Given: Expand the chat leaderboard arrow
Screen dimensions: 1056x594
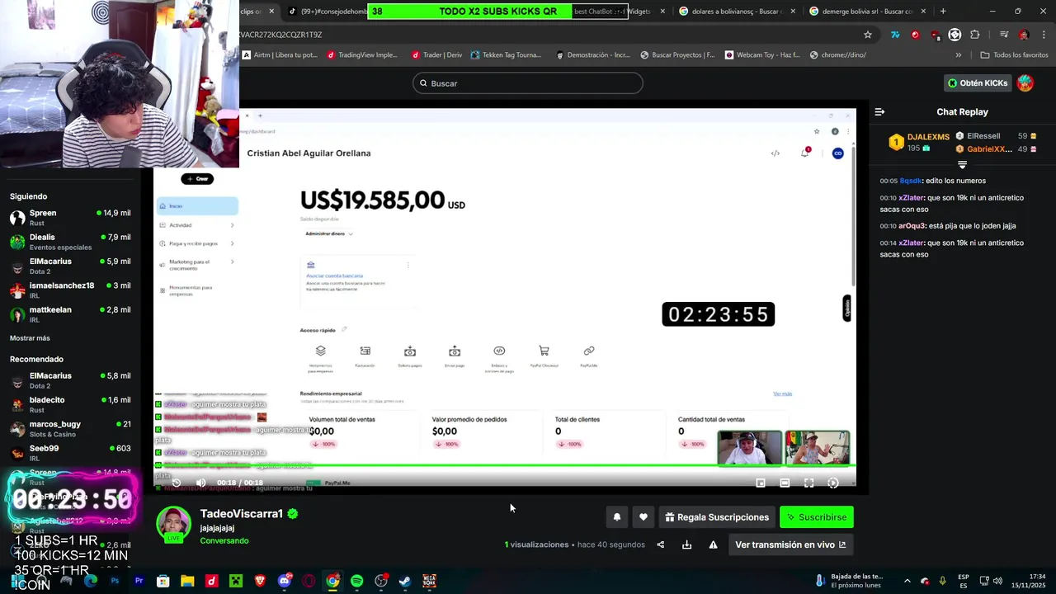Looking at the screenshot, I should 962,165.
